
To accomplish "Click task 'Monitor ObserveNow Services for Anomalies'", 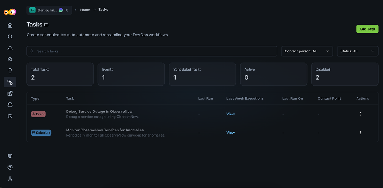I will (x=105, y=130).
